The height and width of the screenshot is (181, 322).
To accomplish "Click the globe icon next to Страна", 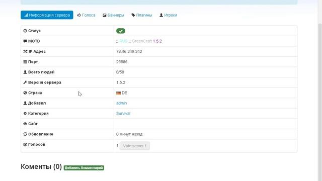I will (25, 93).
